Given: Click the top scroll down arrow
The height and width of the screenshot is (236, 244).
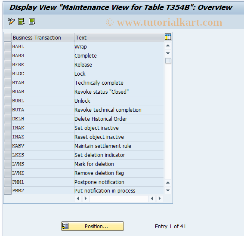Looking at the screenshot, I should [x=168, y=53].
